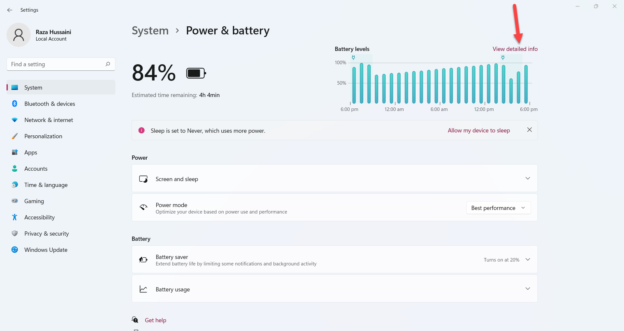Click the Personalization paintbrush icon
Viewport: 624px width, 331px height.
(15, 136)
